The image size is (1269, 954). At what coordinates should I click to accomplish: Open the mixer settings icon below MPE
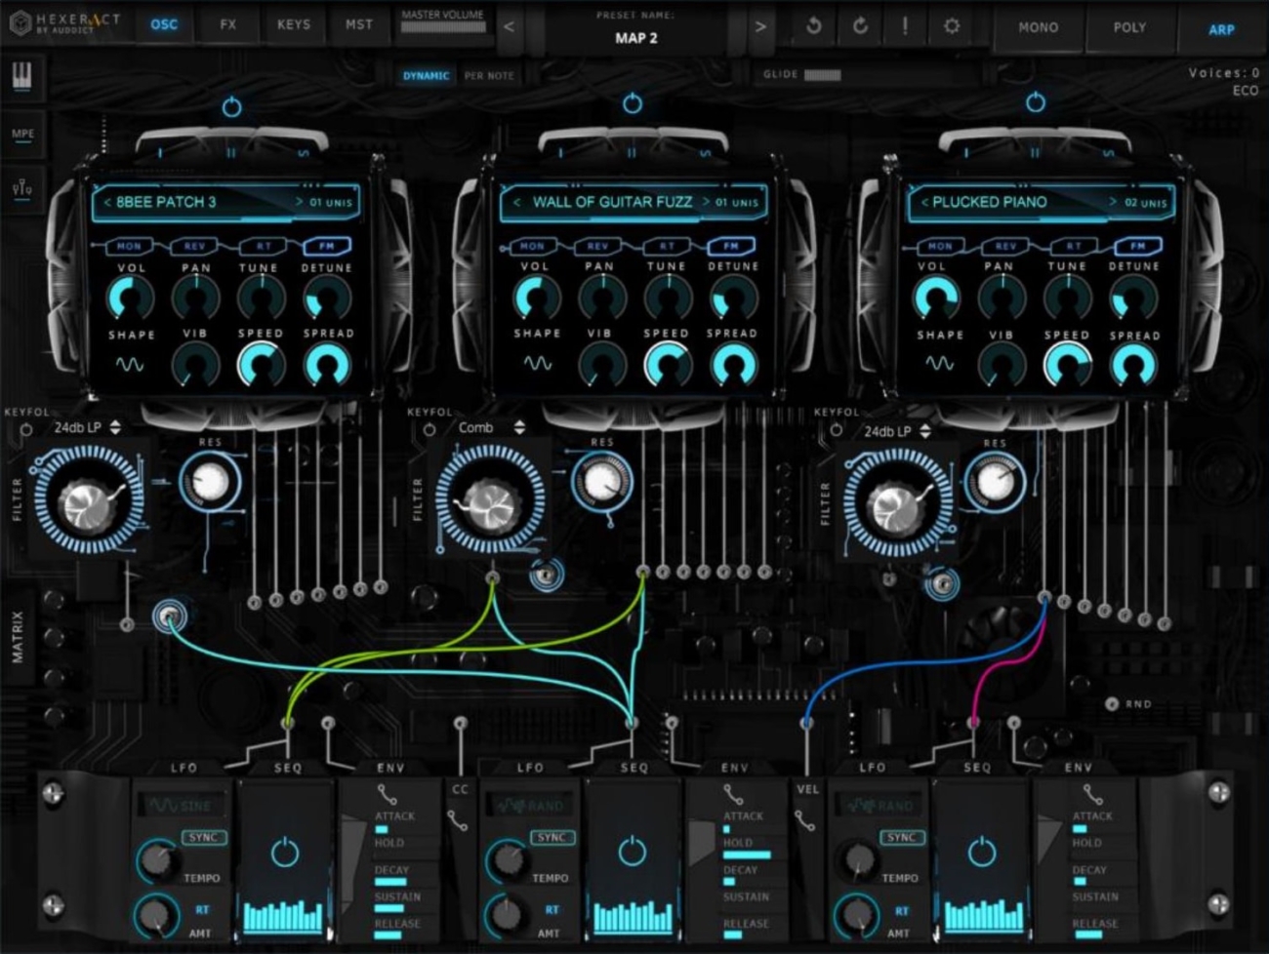tap(21, 188)
